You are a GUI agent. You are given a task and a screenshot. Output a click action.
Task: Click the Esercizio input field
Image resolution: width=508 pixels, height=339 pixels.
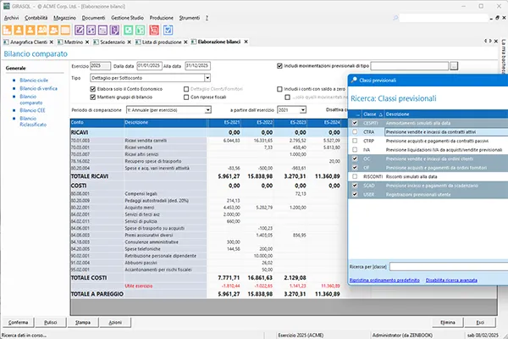click(x=100, y=66)
